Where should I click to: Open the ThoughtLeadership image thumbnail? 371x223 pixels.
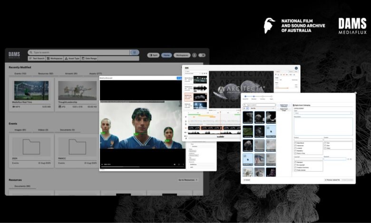(78, 91)
